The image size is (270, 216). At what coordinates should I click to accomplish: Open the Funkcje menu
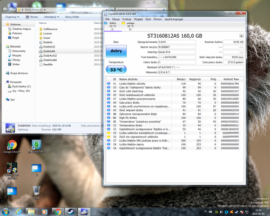tap(127, 19)
